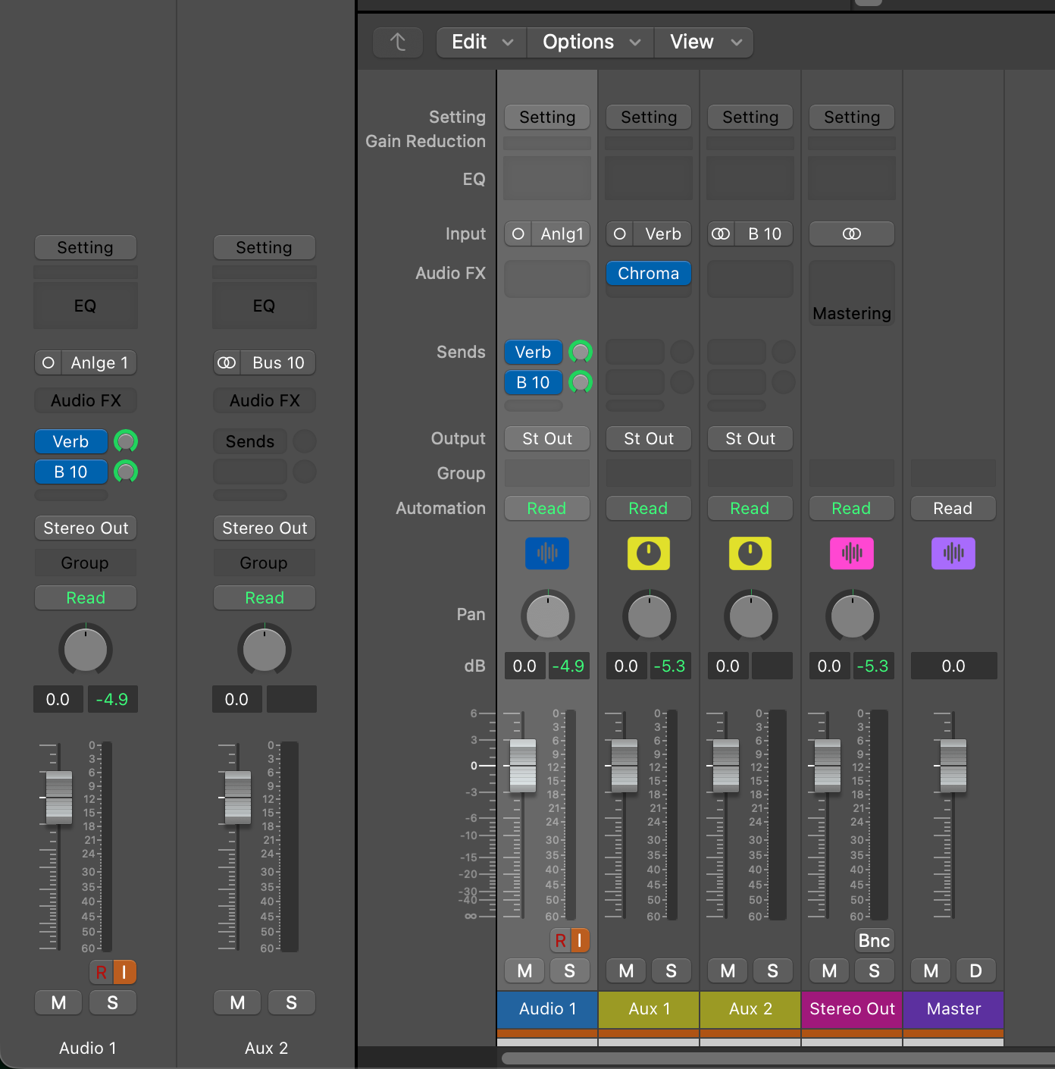1055x1069 pixels.
Task: Click the yellow knob icon on Aux 1 strip
Action: tap(649, 553)
